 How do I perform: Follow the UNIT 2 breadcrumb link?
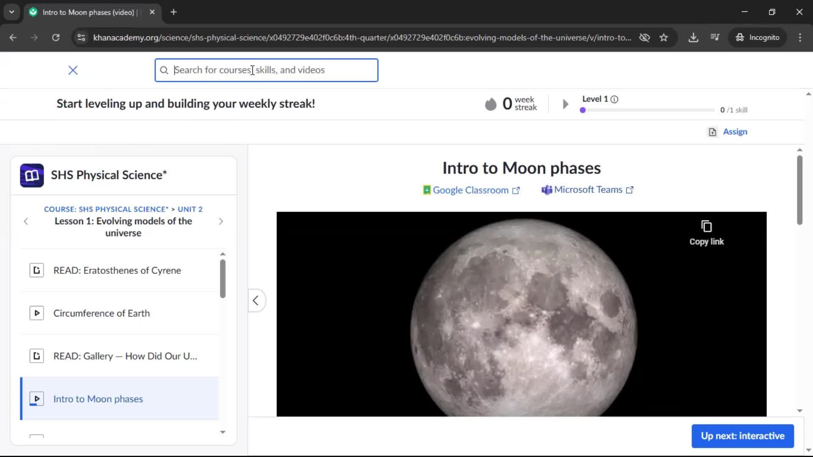[x=190, y=209]
